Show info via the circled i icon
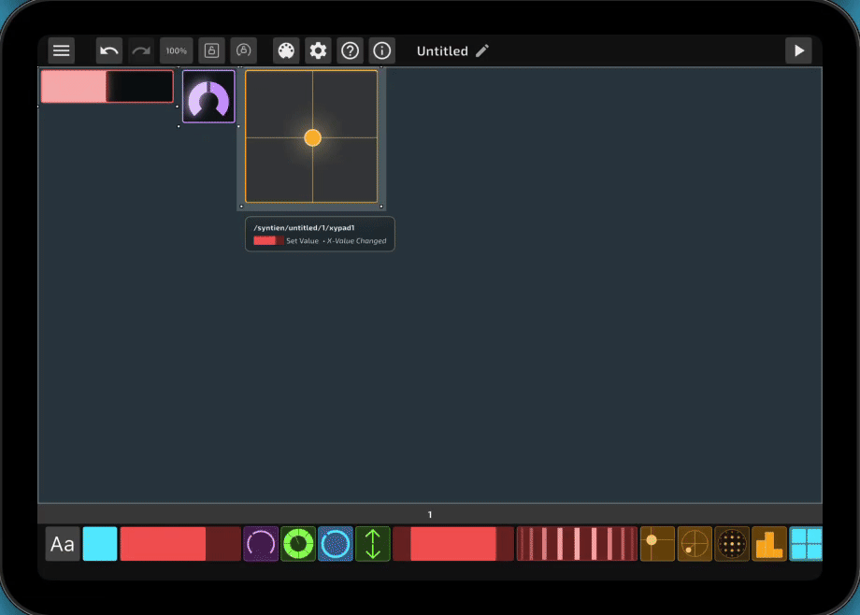 381,51
